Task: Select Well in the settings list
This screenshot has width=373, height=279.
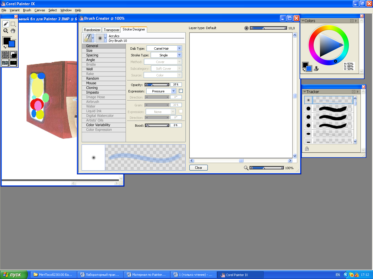Action: [x=104, y=69]
